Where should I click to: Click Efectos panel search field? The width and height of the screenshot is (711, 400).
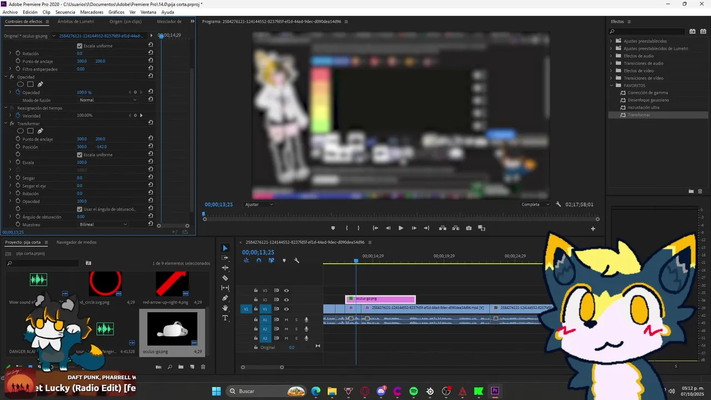click(x=647, y=31)
